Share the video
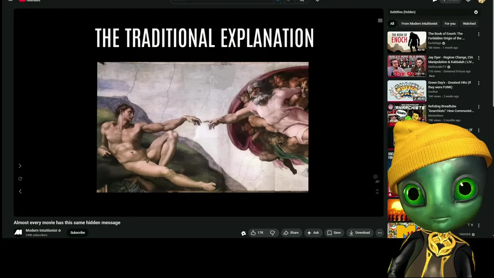 click(291, 232)
